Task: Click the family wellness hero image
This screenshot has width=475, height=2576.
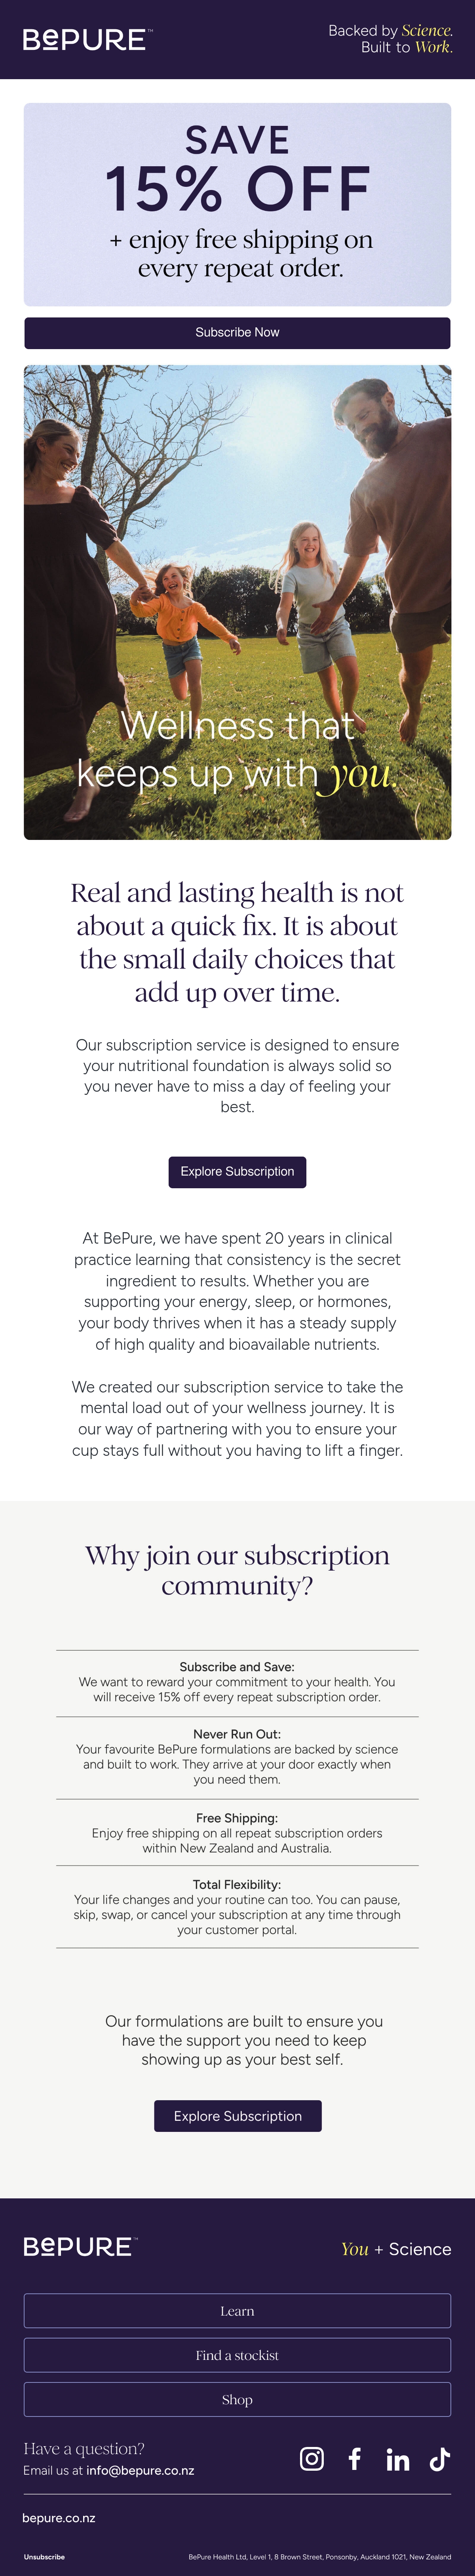Action: 237,602
